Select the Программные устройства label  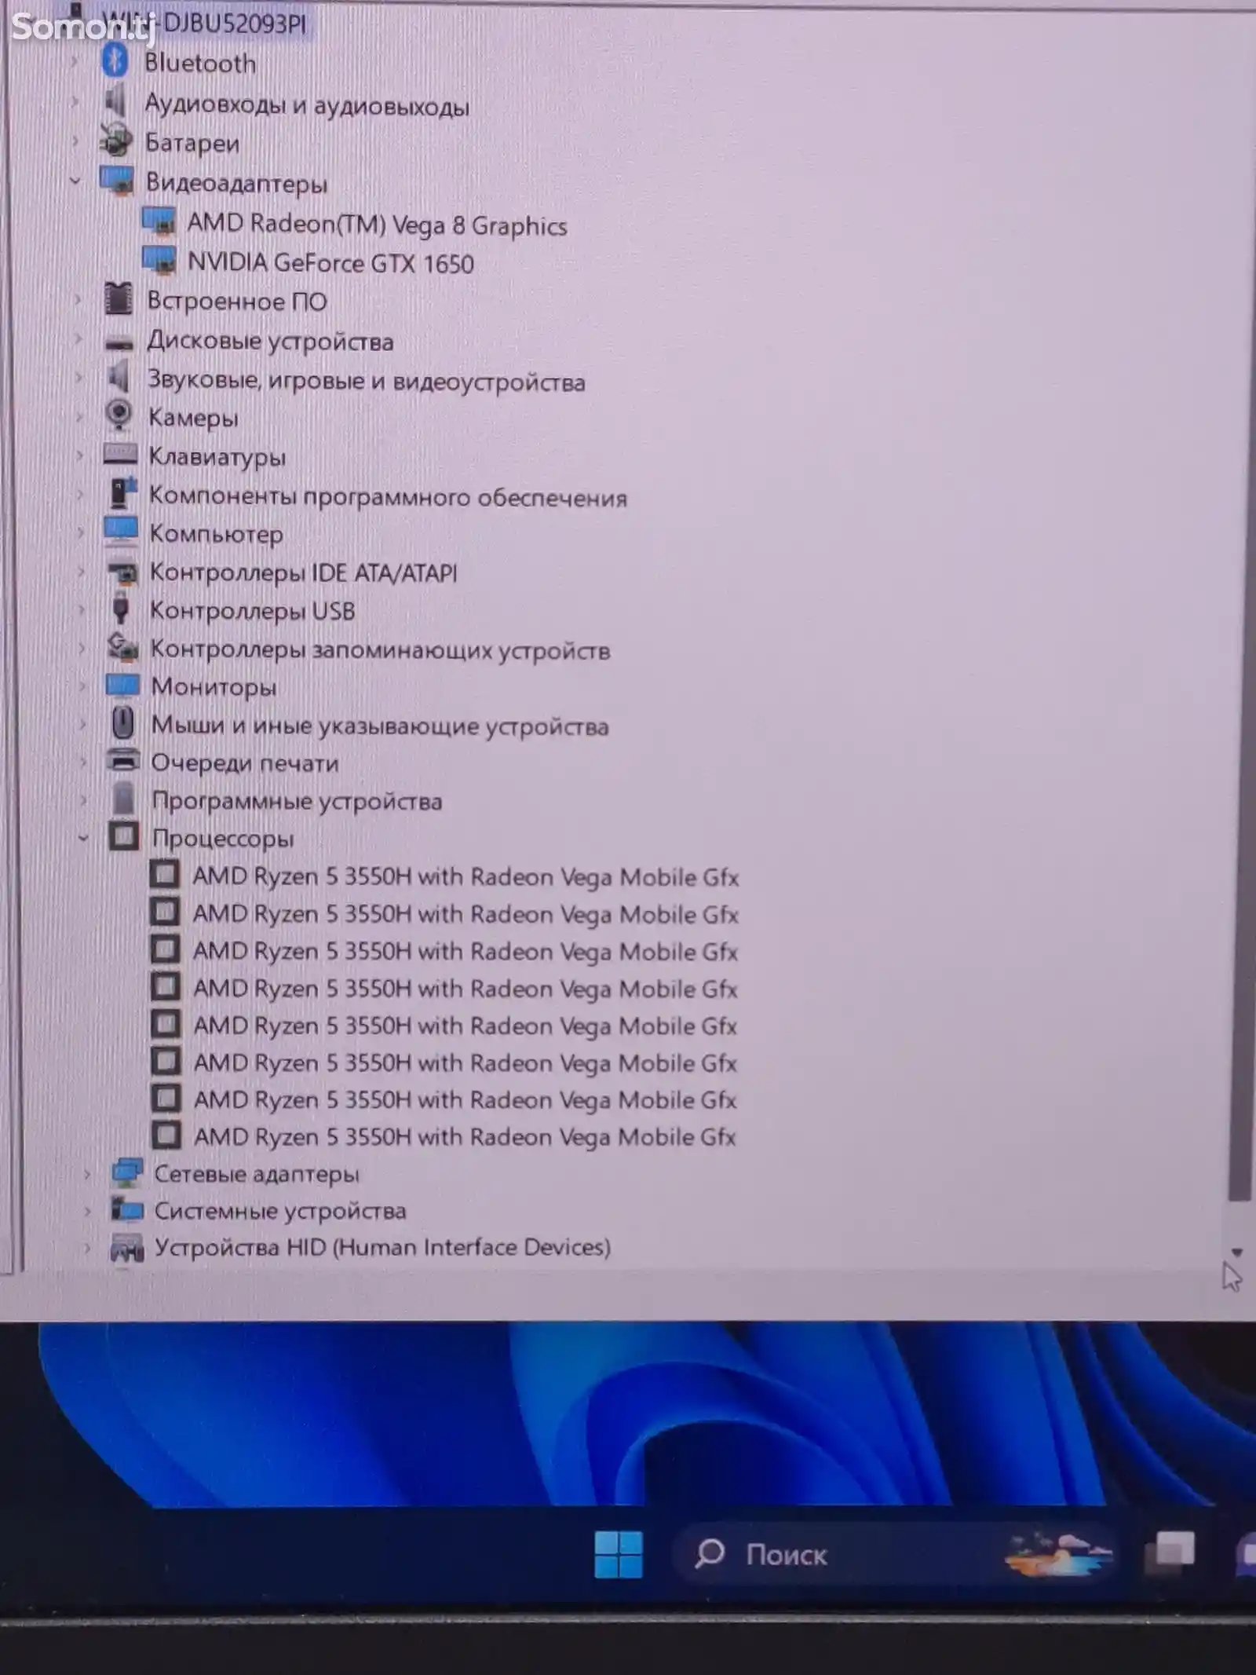tap(298, 801)
